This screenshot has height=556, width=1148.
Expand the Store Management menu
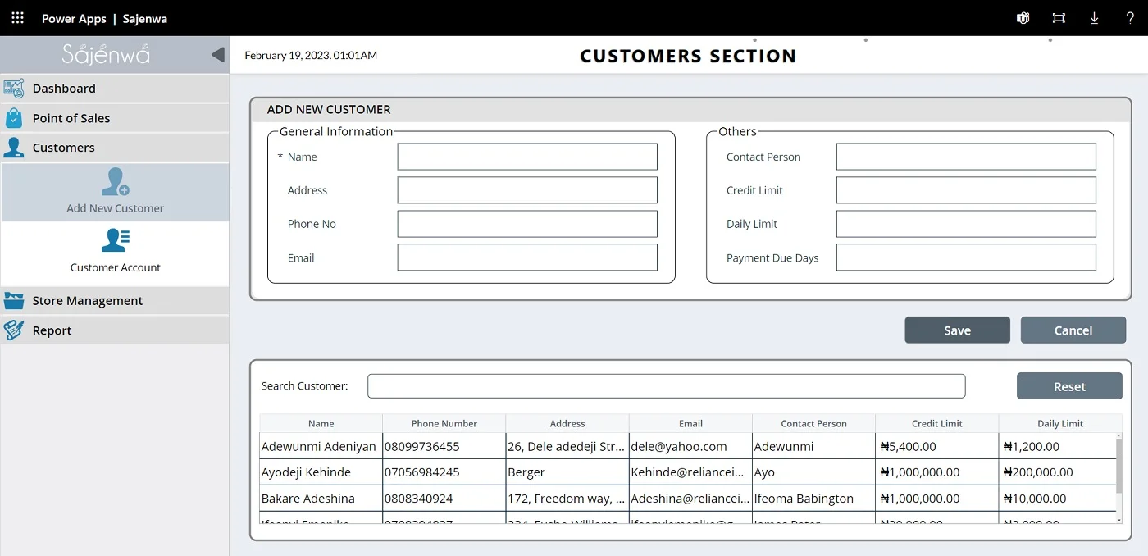(88, 301)
